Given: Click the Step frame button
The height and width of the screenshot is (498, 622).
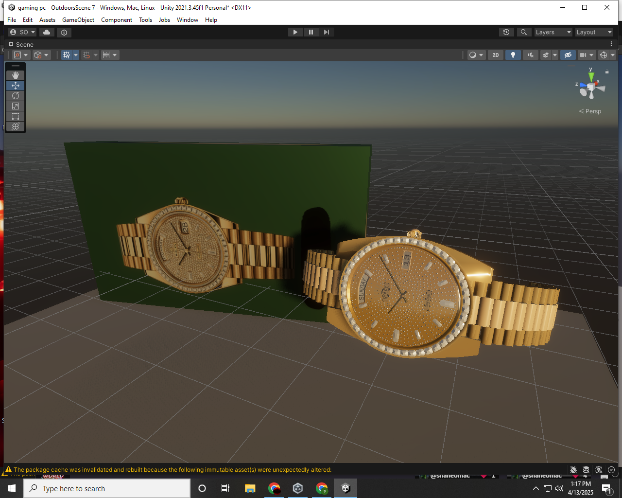Looking at the screenshot, I should coord(327,32).
